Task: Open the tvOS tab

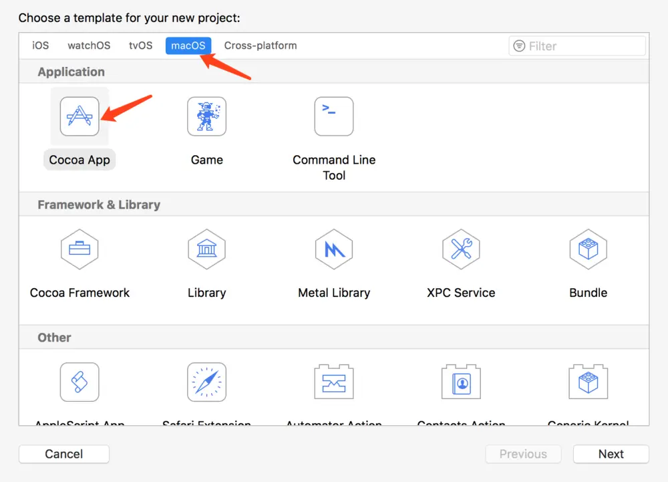Action: click(140, 45)
